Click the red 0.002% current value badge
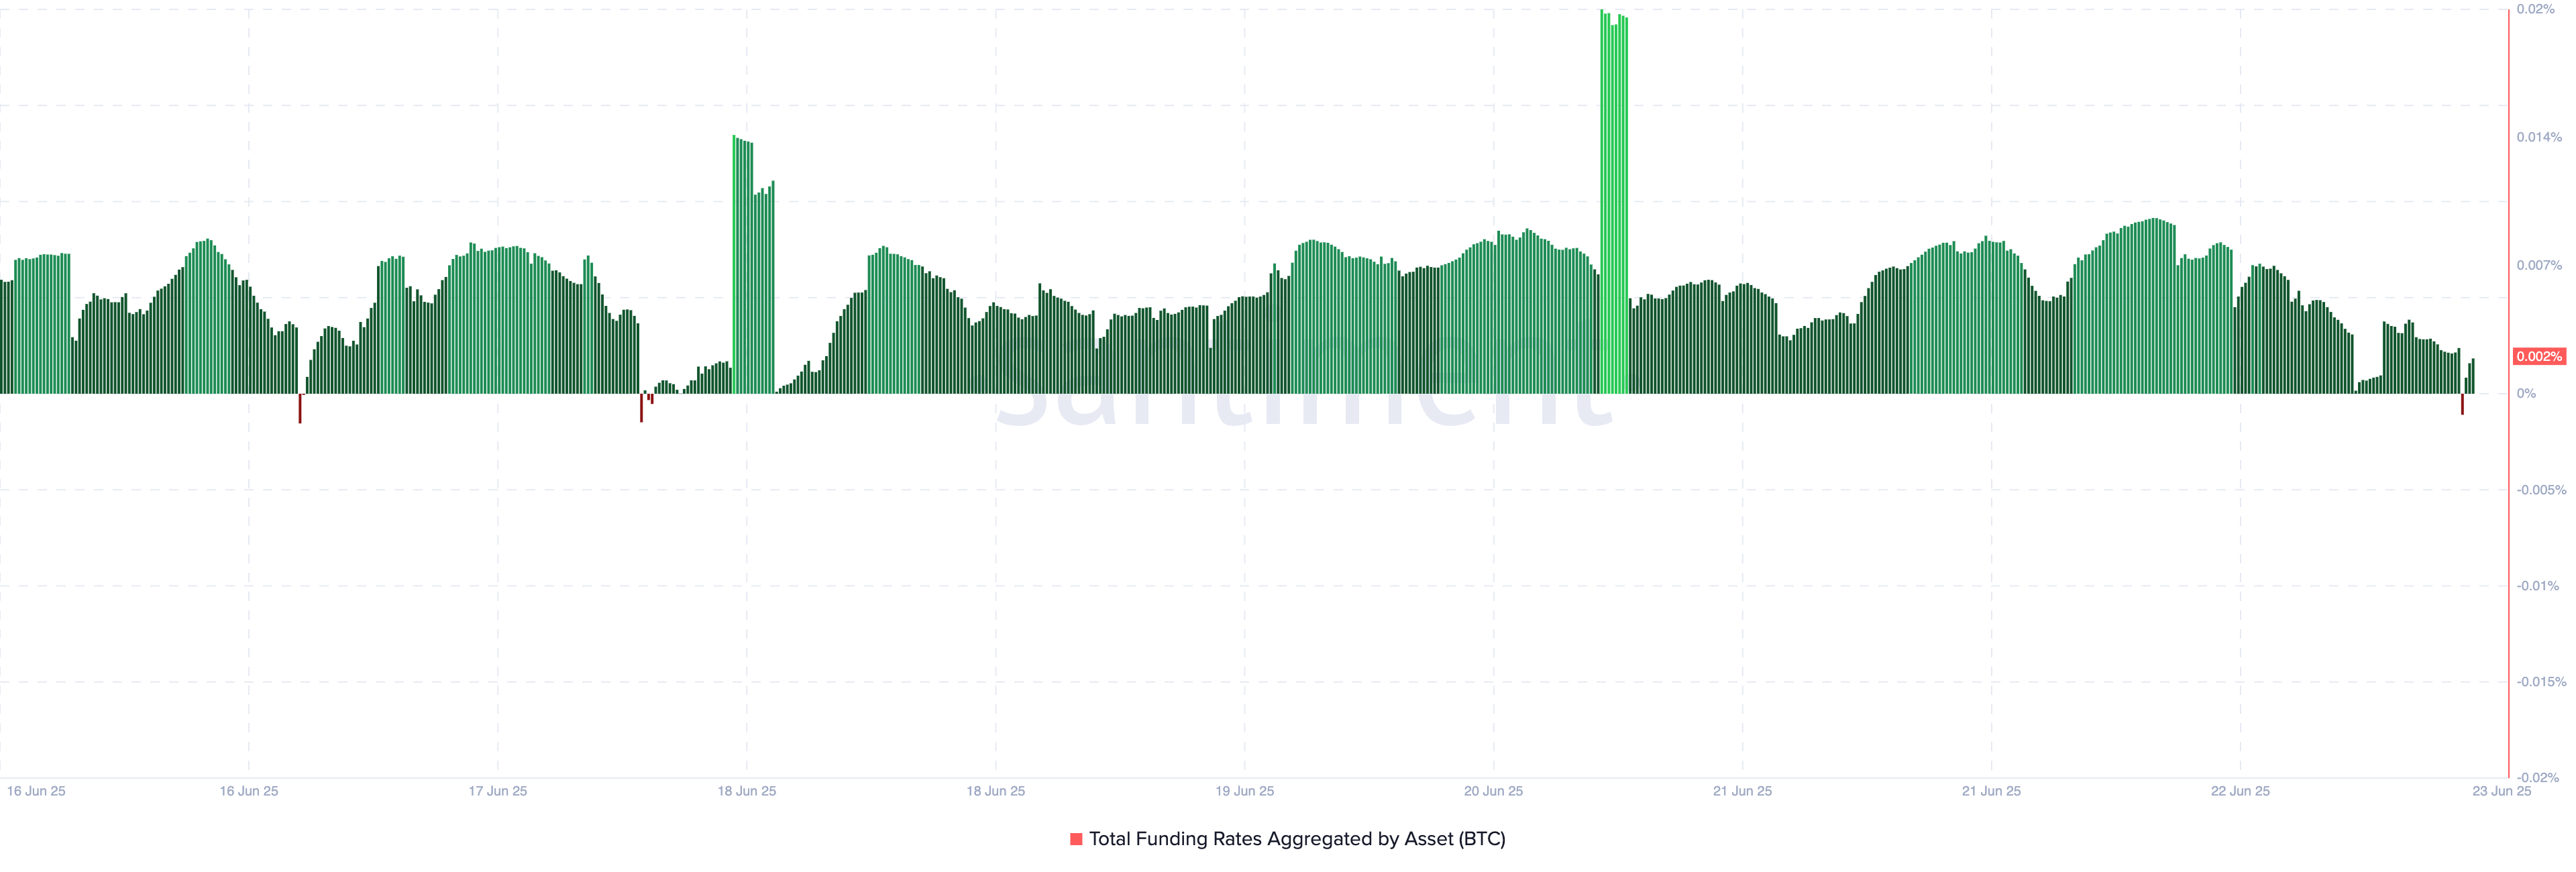The height and width of the screenshot is (872, 2576). tap(2539, 357)
